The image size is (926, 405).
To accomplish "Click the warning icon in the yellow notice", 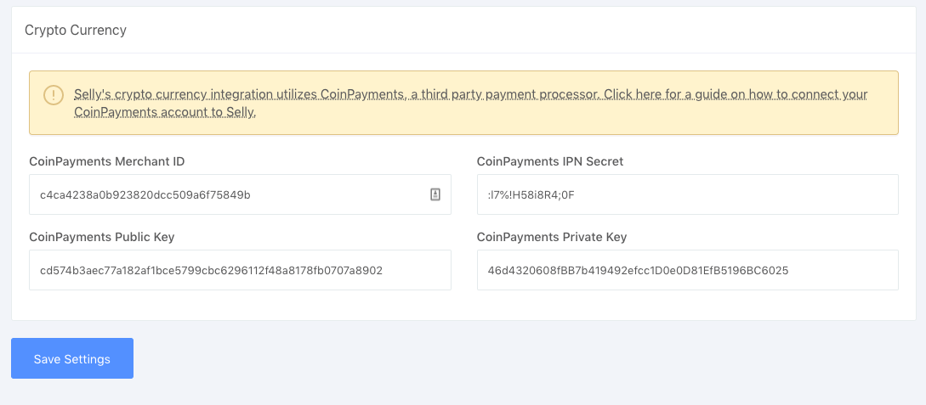I will 54,95.
